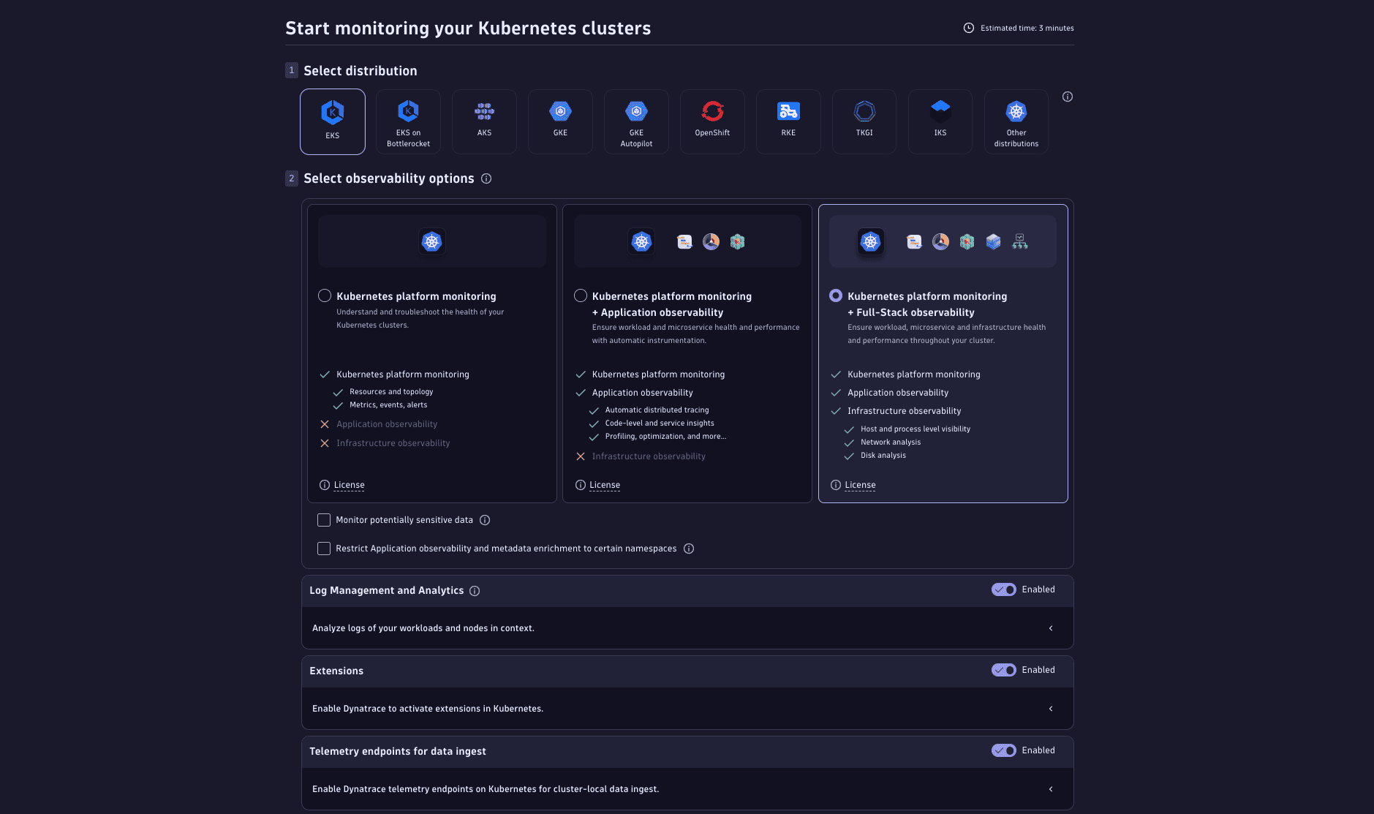
Task: Select Application observability monitoring option
Action: tap(580, 295)
